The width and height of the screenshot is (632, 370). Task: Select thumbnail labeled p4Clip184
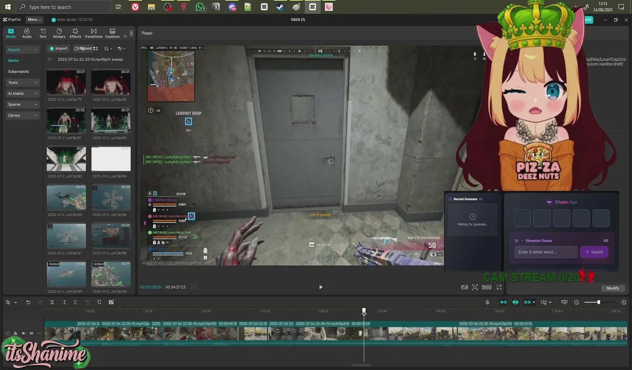point(111,159)
